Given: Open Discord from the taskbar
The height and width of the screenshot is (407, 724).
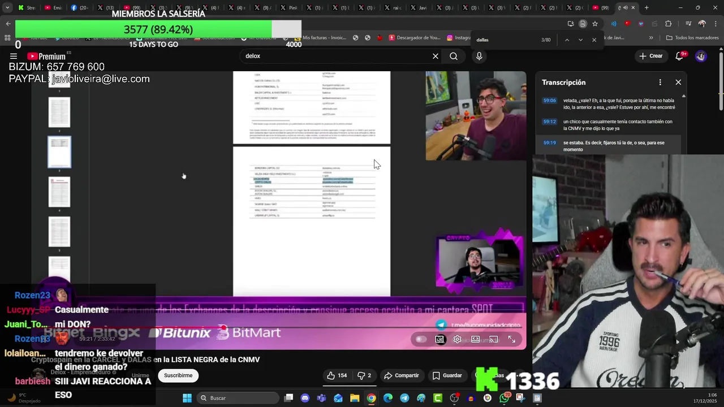Looking at the screenshot, I should tap(305, 398).
